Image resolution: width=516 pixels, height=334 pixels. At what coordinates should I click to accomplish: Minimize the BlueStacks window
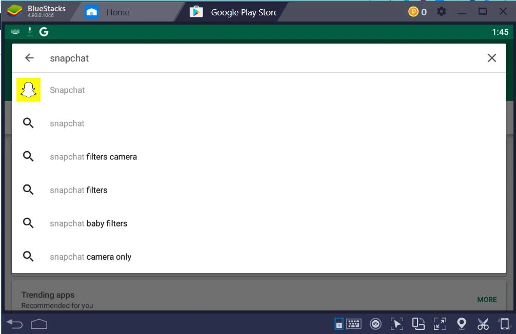(x=462, y=12)
